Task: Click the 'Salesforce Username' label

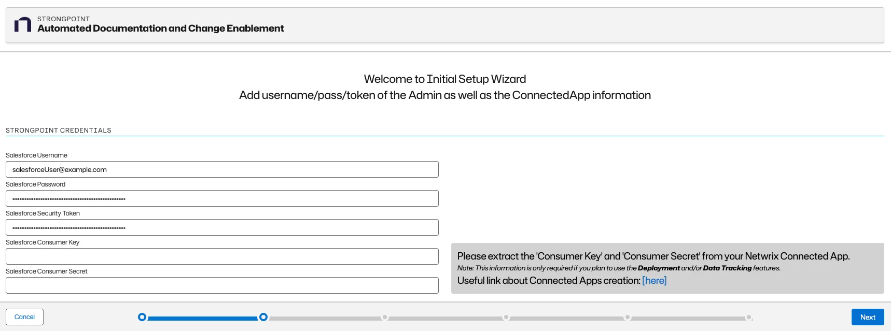Action: tap(36, 155)
